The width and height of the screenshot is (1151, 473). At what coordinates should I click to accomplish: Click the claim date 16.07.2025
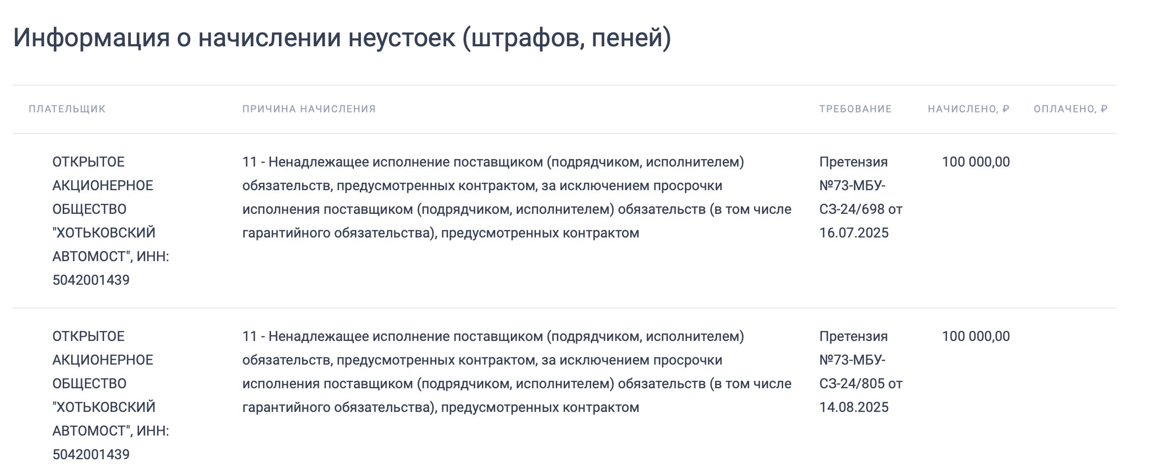point(854,233)
